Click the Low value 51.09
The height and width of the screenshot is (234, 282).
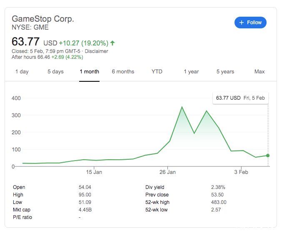point(85,202)
